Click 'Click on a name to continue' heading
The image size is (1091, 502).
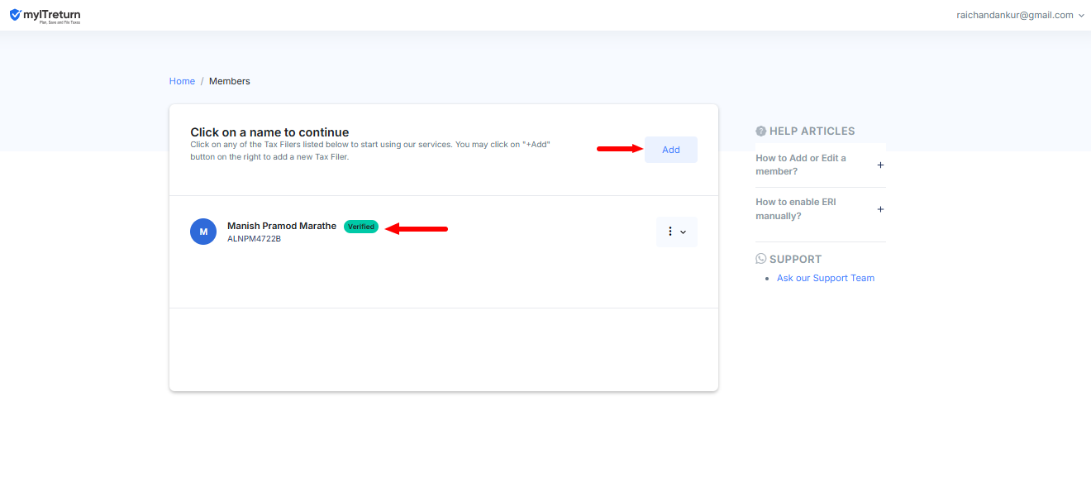(x=269, y=132)
